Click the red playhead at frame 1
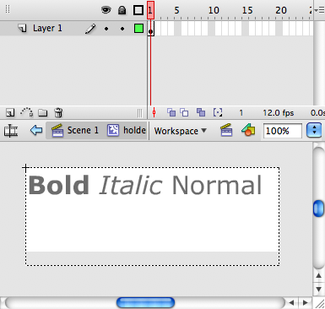Viewport: 325px width, 309px height. click(x=150, y=10)
